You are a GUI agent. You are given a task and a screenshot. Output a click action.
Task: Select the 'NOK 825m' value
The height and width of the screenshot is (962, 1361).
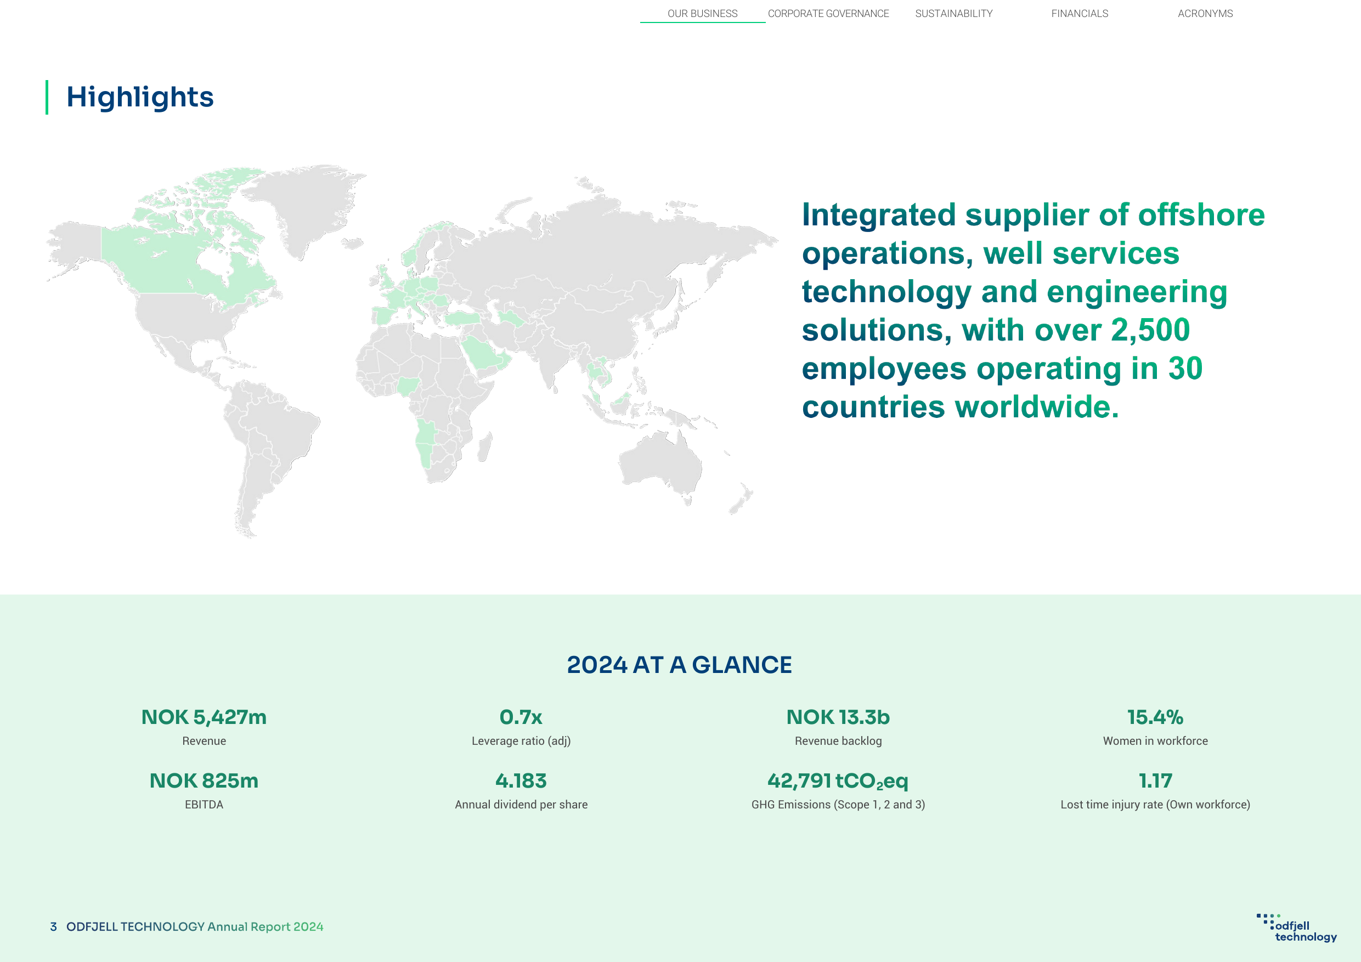204,780
